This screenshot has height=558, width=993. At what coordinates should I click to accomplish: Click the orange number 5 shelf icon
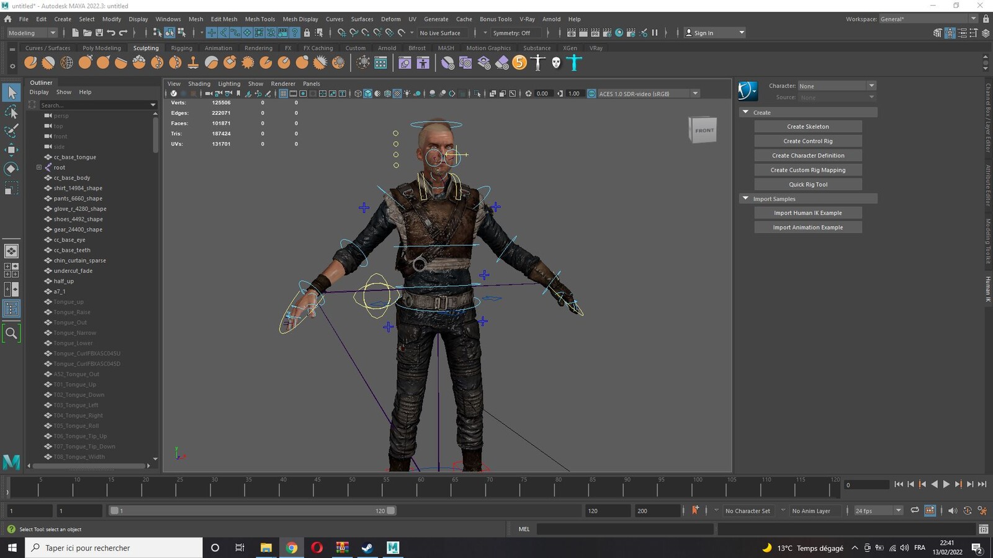[520, 63]
